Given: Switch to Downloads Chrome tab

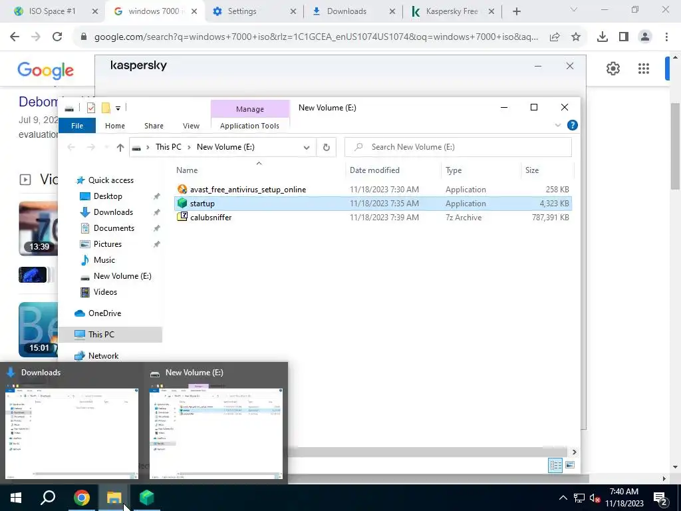Looking at the screenshot, I should tap(354, 11).
